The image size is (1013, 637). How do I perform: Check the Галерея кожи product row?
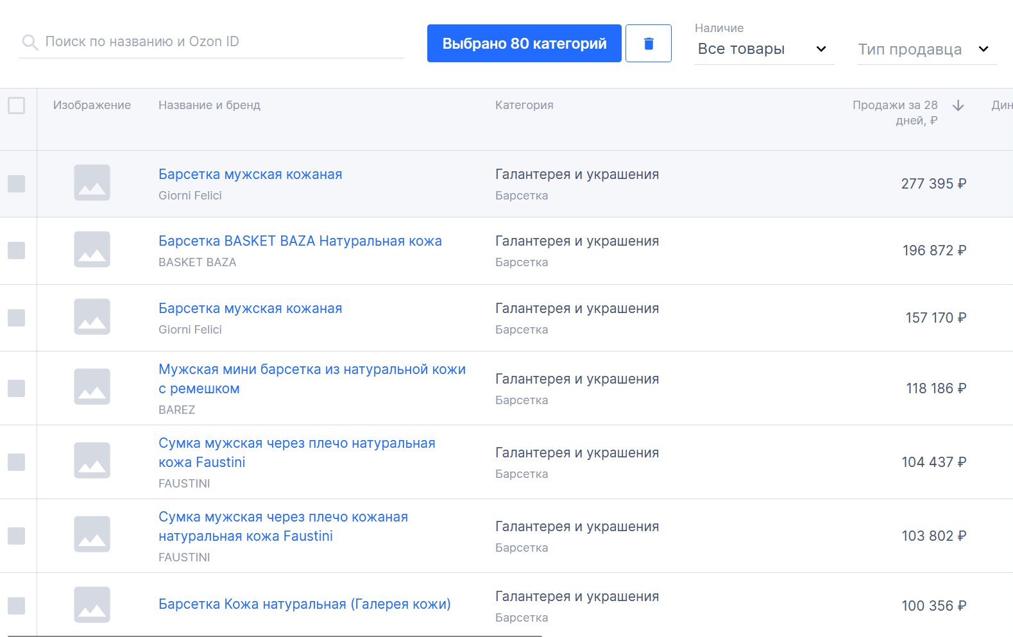pos(17,606)
